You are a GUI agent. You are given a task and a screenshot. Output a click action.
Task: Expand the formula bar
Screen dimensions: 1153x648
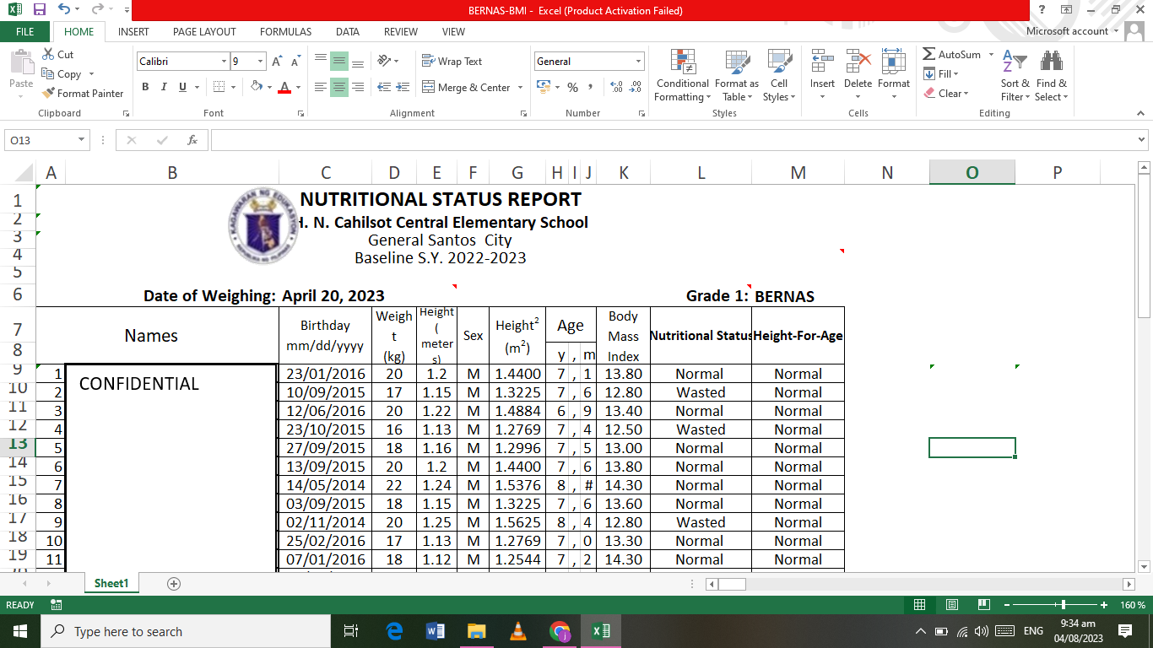coord(1141,140)
